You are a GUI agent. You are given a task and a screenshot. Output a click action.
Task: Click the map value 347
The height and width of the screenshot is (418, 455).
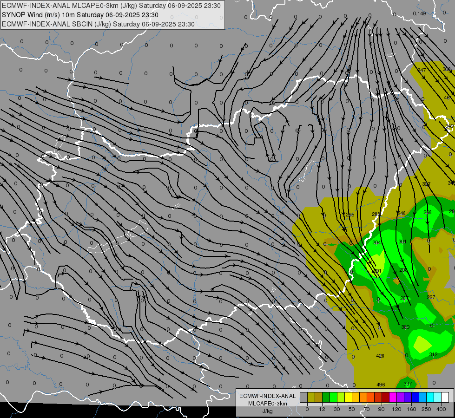[x=422, y=70]
